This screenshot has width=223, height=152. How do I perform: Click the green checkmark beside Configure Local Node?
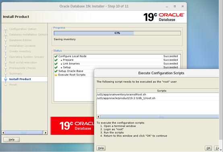pos(56,56)
